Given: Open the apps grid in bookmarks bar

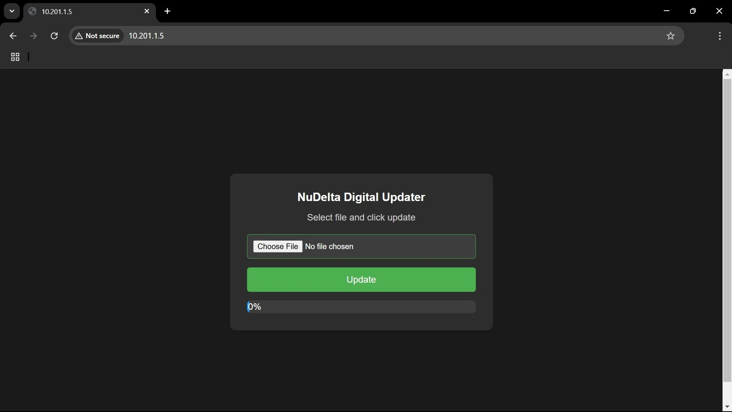Looking at the screenshot, I should [15, 57].
